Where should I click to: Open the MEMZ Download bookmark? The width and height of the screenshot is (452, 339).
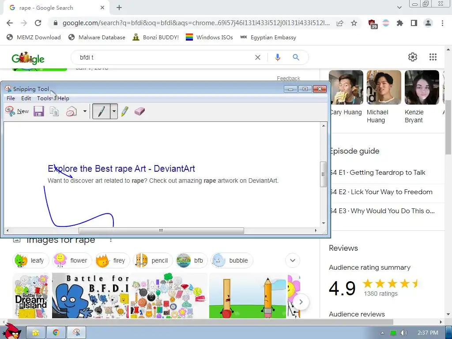point(34,37)
